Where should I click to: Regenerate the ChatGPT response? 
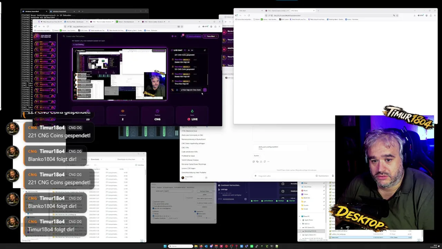coord(265,162)
